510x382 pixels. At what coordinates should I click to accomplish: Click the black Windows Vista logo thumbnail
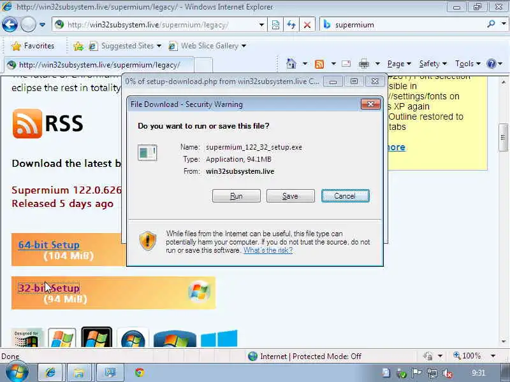(x=97, y=337)
